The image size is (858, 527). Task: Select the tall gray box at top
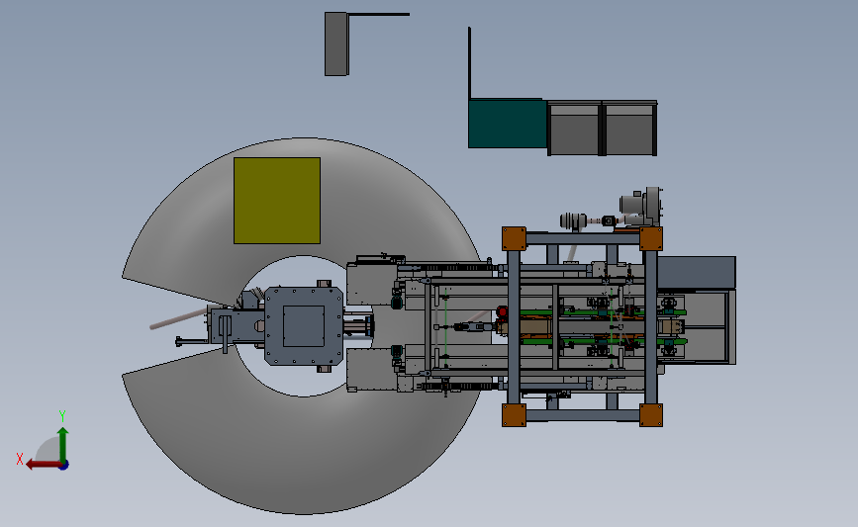336,44
